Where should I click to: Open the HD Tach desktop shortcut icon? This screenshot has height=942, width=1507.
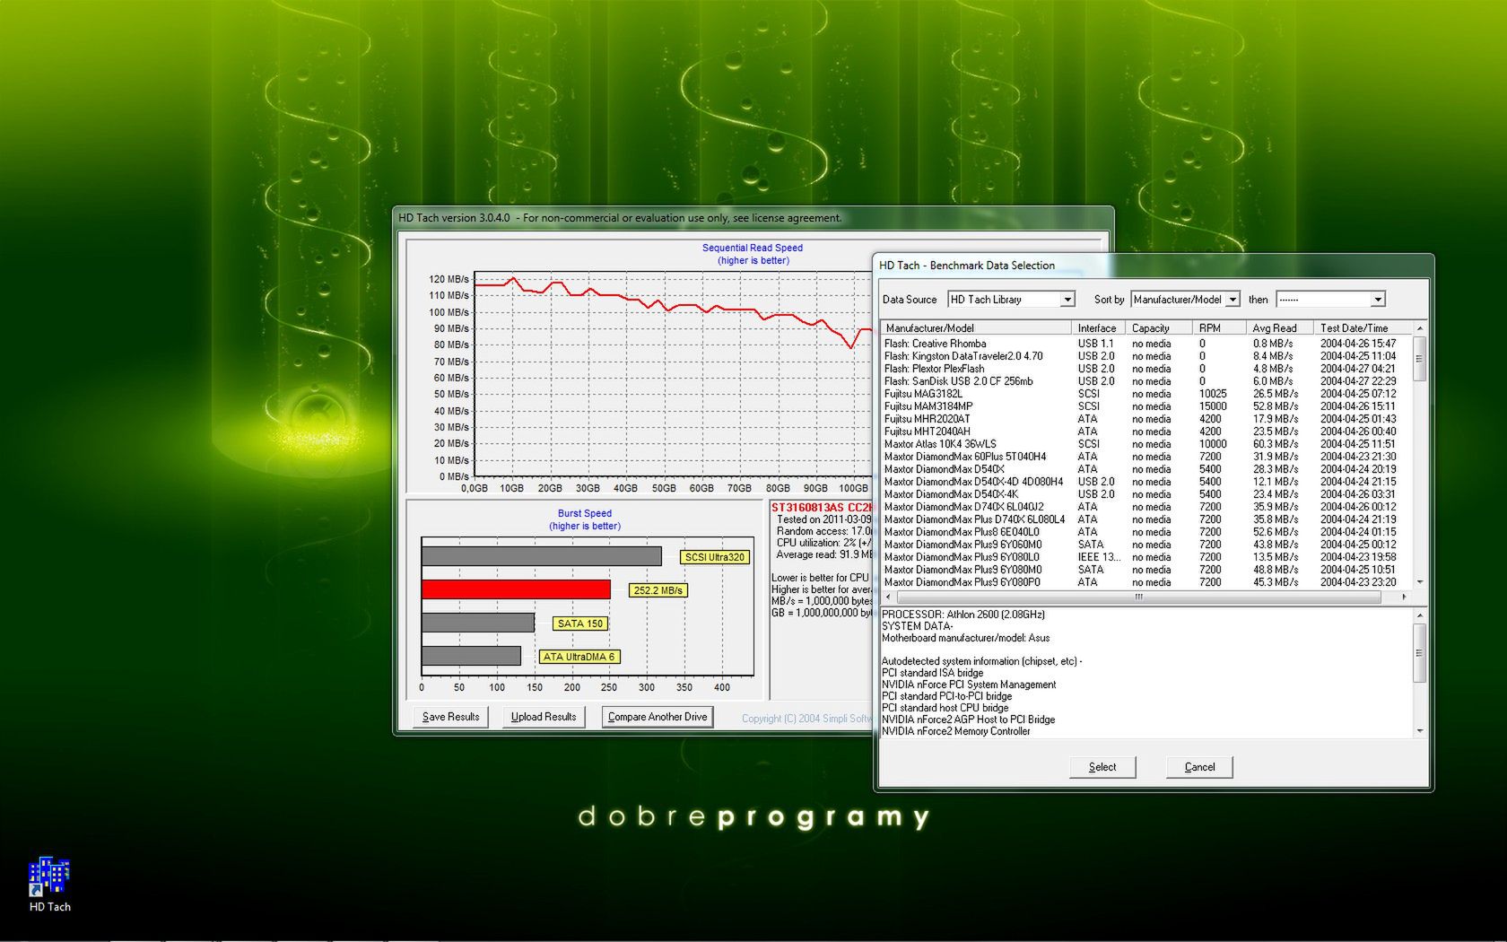pos(49,885)
